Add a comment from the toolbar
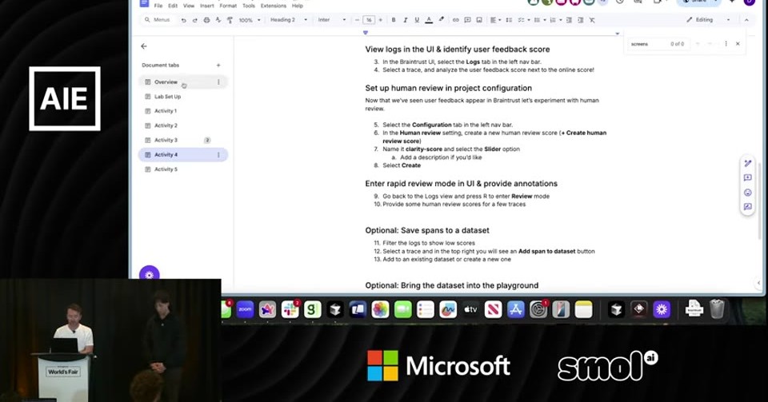 (467, 20)
